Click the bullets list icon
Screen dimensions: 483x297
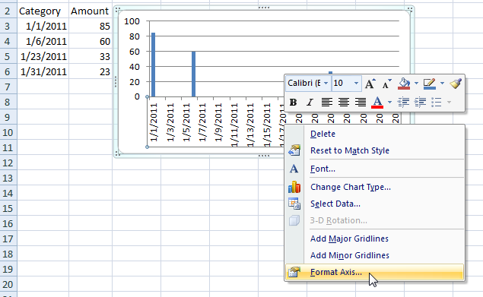(x=437, y=102)
